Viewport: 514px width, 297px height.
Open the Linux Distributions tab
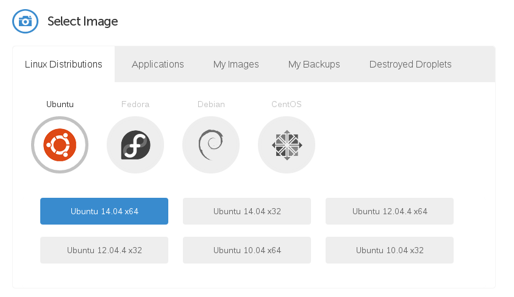click(x=63, y=64)
